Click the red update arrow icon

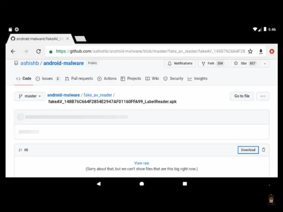click(x=272, y=51)
